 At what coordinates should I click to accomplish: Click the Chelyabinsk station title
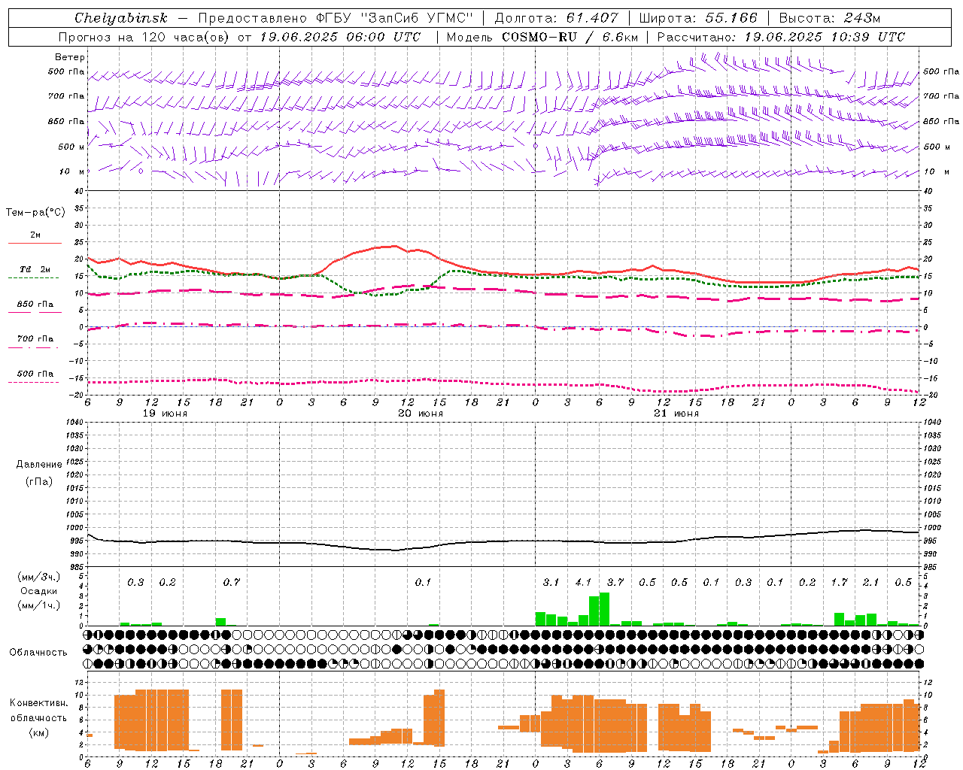(120, 18)
